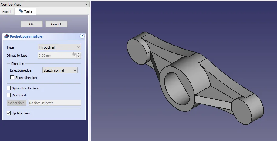This screenshot has height=141, width=277.
Task: Toggle the Reversed checkbox
Action: 9,95
